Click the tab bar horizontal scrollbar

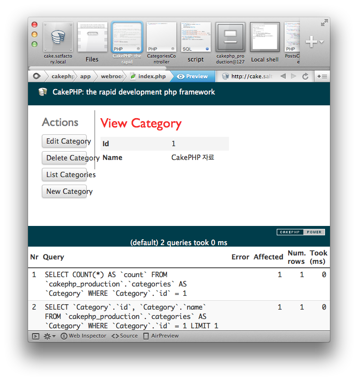click(x=98, y=68)
